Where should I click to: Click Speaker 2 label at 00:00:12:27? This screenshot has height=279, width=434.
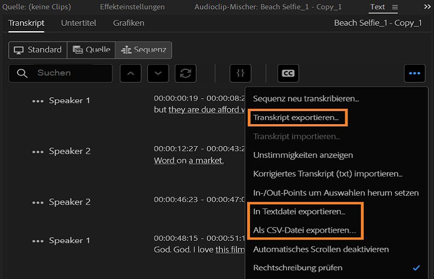tap(70, 152)
